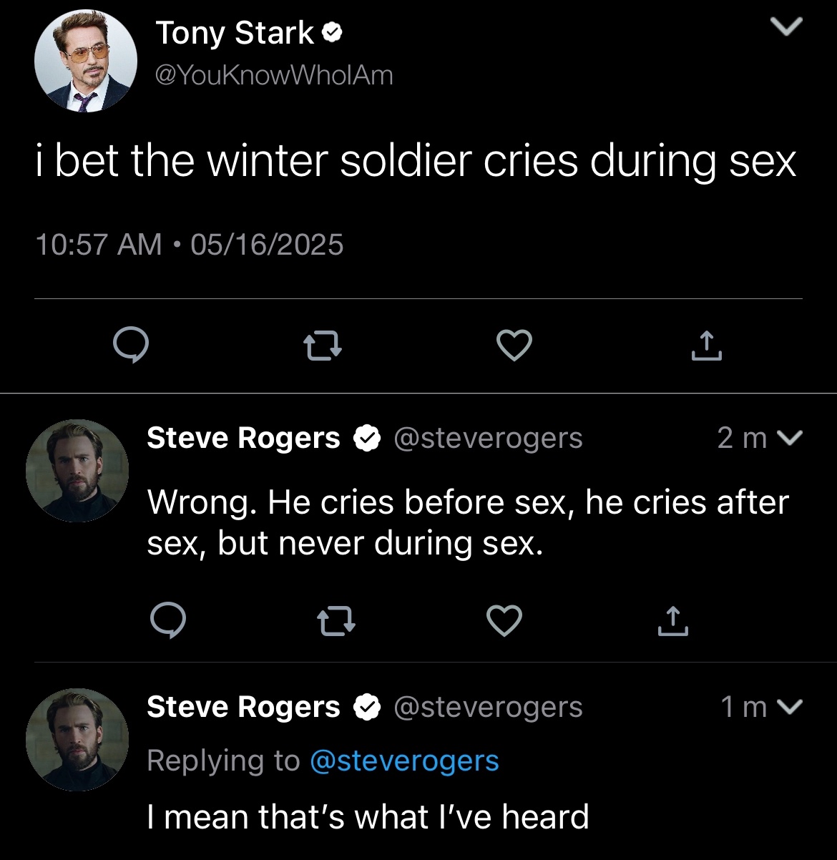Image resolution: width=837 pixels, height=860 pixels.
Task: Click verified badge on Steve's second reply
Action: pos(366,708)
